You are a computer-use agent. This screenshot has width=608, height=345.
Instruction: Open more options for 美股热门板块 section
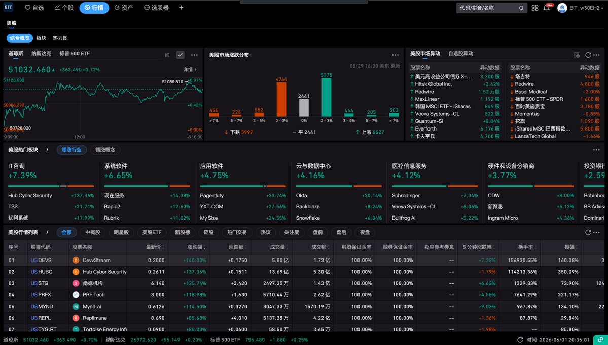pyautogui.click(x=596, y=150)
